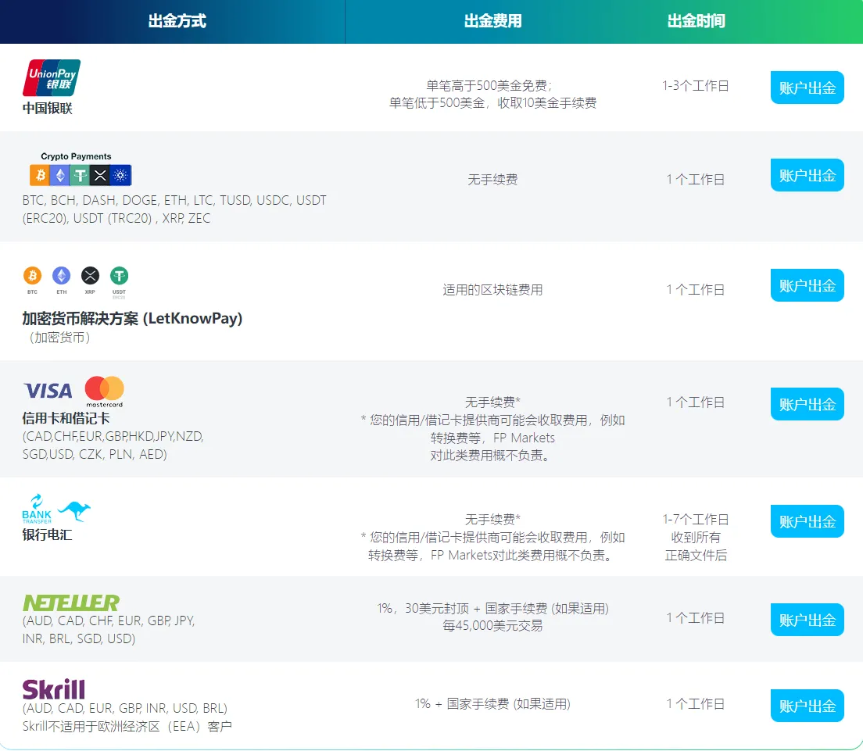Click the Skrill不适用于欧洲经济区 note
The image size is (863, 751).
(127, 726)
